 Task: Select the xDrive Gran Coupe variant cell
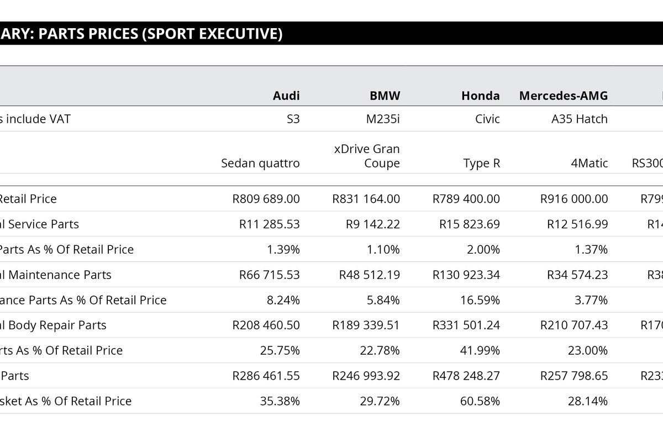367,156
